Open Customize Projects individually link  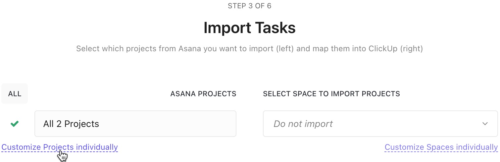click(x=60, y=147)
